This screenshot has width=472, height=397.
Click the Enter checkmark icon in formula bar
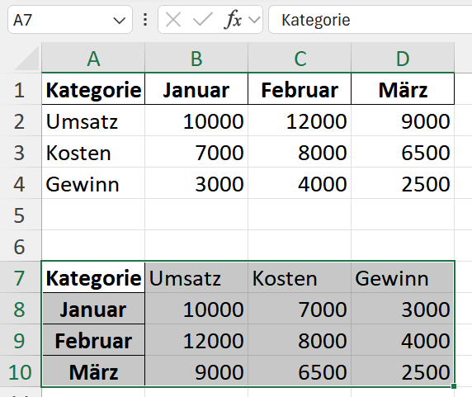[203, 20]
